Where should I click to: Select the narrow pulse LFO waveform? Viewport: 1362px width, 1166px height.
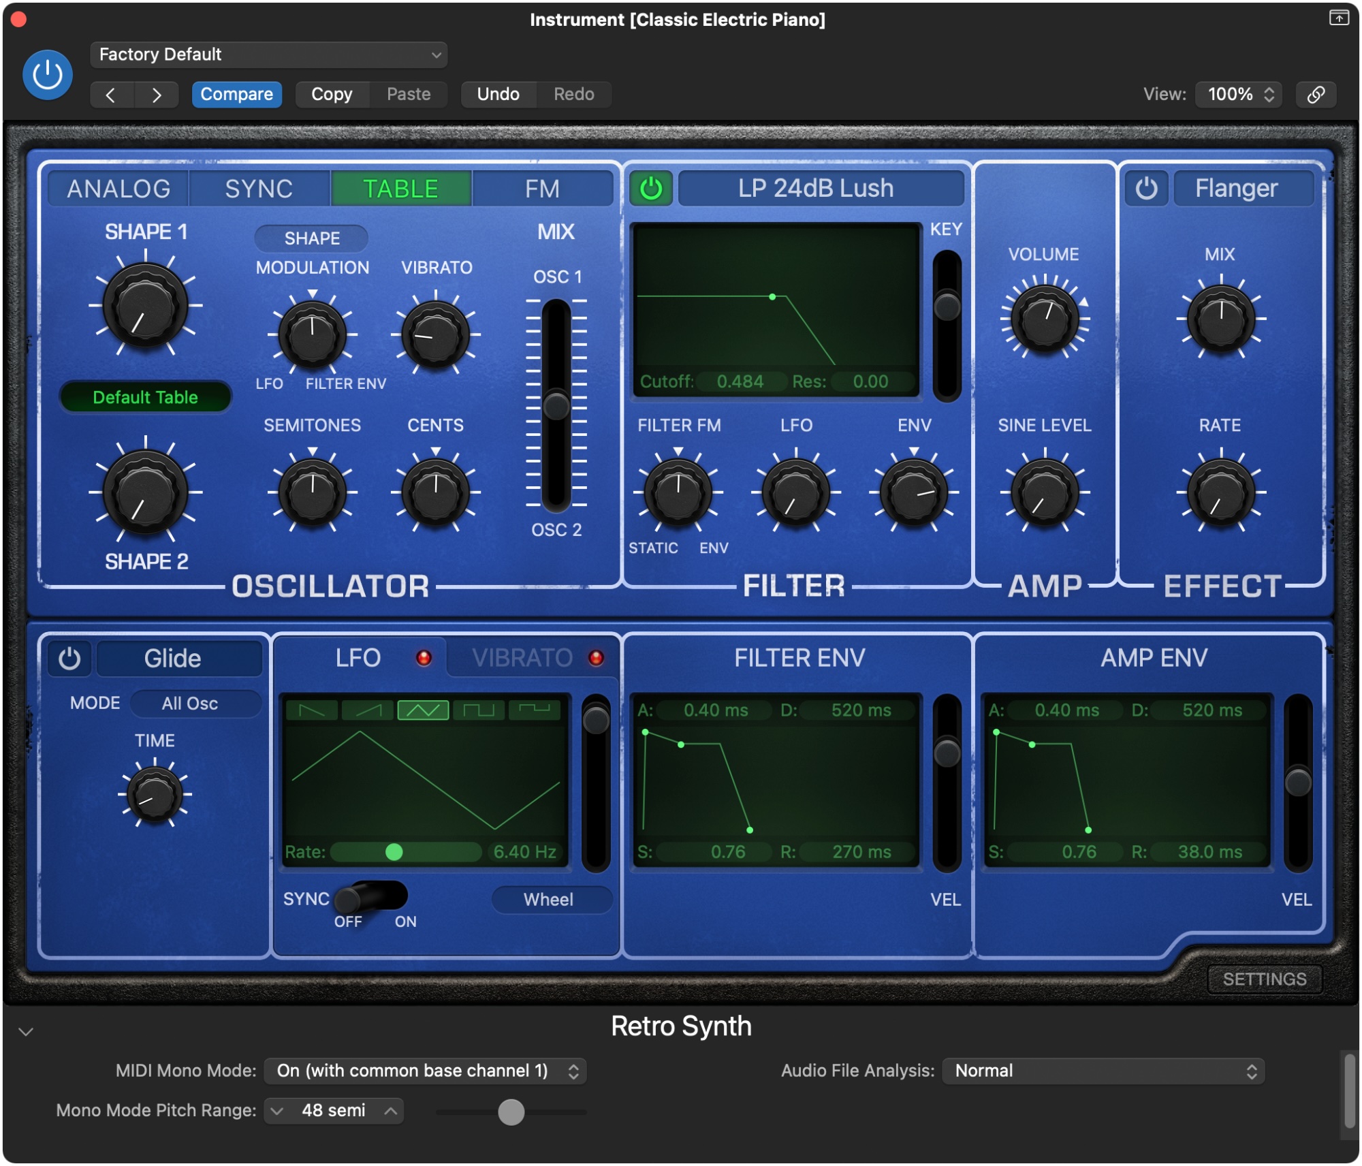[535, 710]
